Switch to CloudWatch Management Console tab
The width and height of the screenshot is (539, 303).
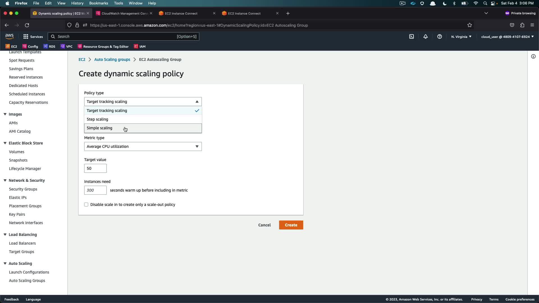click(124, 13)
